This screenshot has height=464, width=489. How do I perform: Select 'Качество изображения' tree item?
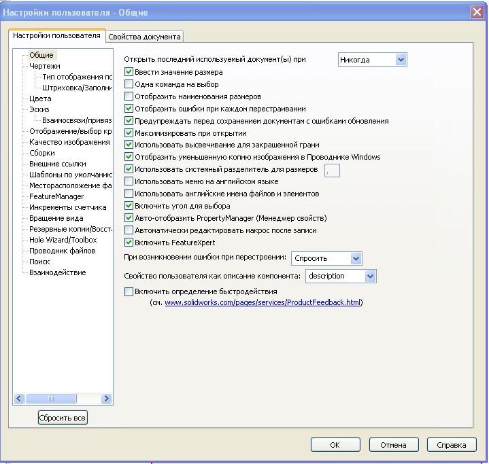point(69,142)
